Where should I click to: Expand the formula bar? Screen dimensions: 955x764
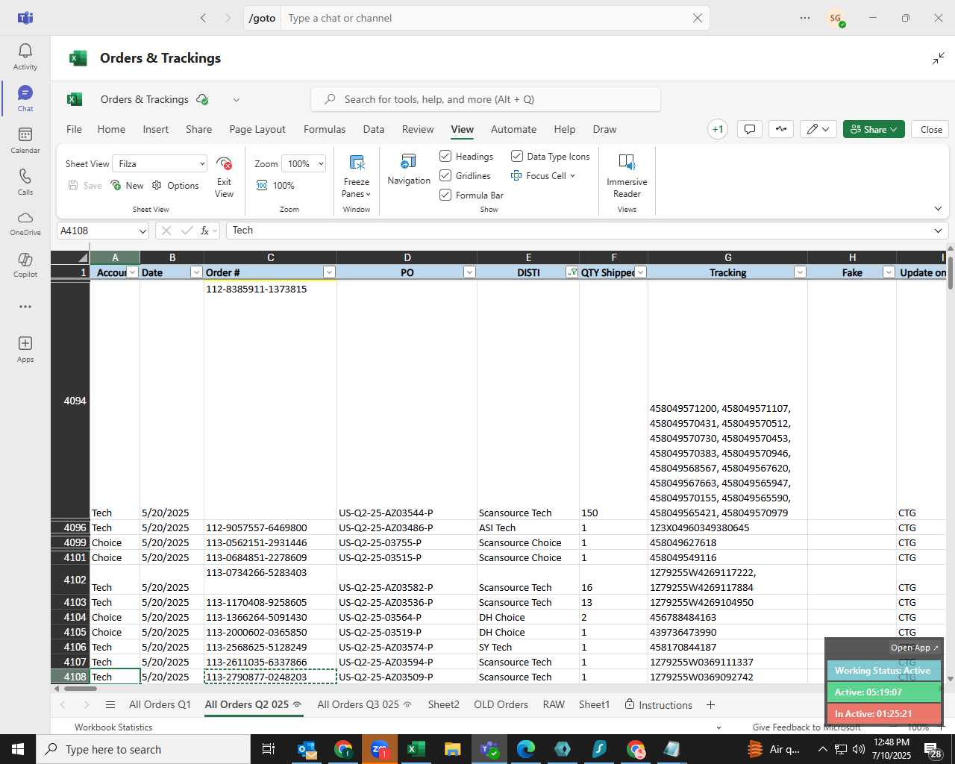938,231
